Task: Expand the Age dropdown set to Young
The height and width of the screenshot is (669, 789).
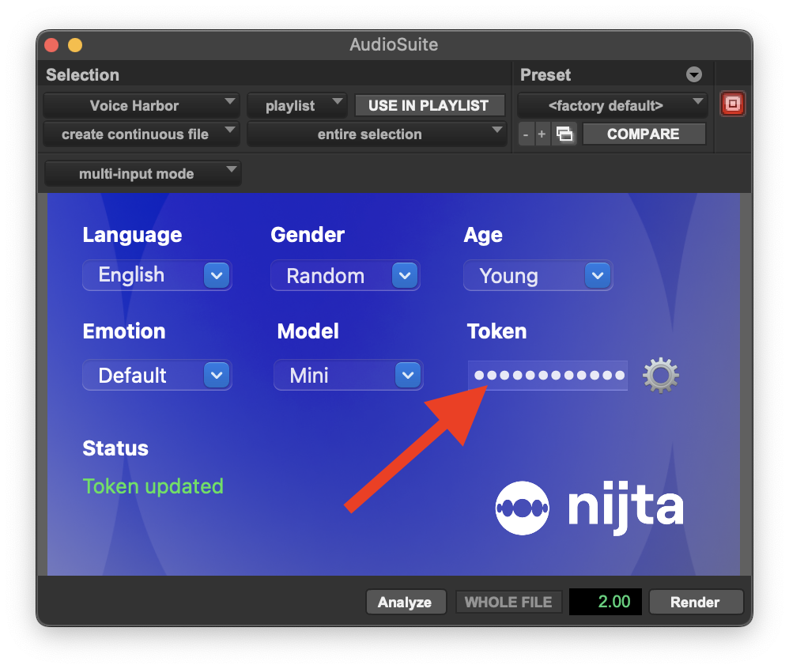Action: 538,275
